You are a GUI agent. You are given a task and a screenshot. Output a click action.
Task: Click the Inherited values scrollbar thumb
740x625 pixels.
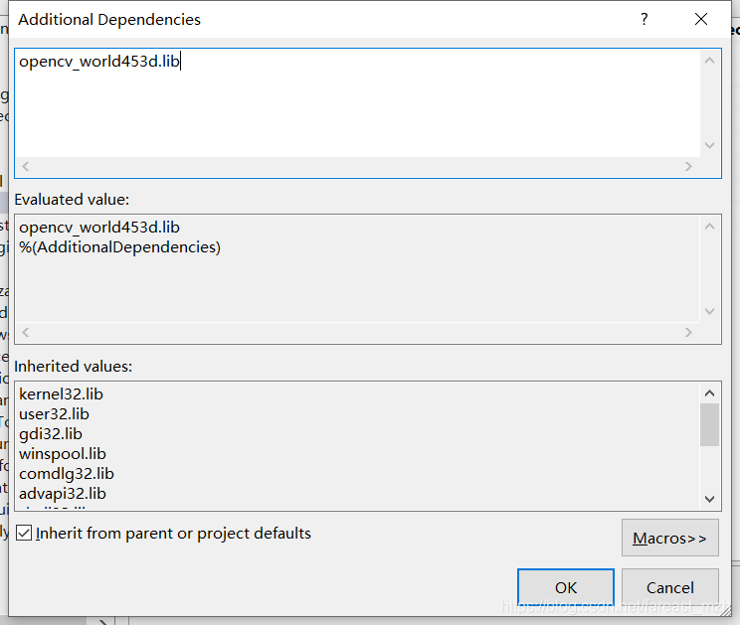point(709,424)
